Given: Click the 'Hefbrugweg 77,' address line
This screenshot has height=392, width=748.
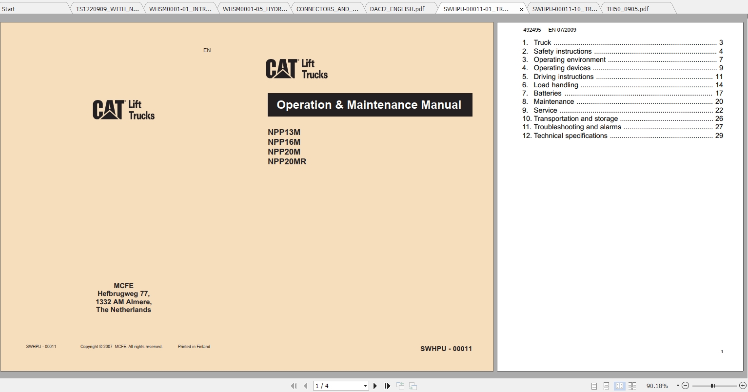Looking at the screenshot, I should [x=123, y=294].
